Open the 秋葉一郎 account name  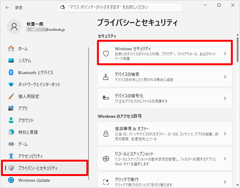point(35,24)
